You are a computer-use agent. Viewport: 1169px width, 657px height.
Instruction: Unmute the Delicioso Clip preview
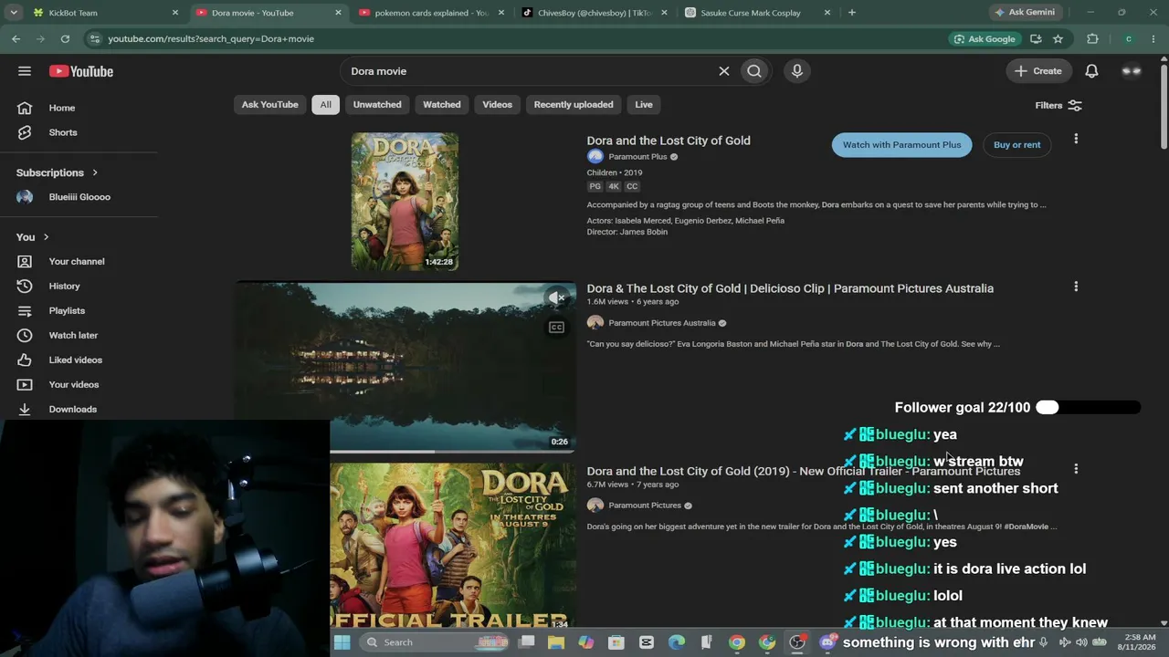[x=556, y=297]
